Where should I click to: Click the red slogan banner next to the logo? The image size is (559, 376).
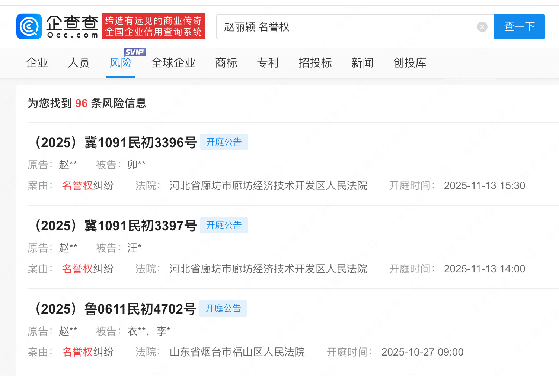[x=153, y=26]
